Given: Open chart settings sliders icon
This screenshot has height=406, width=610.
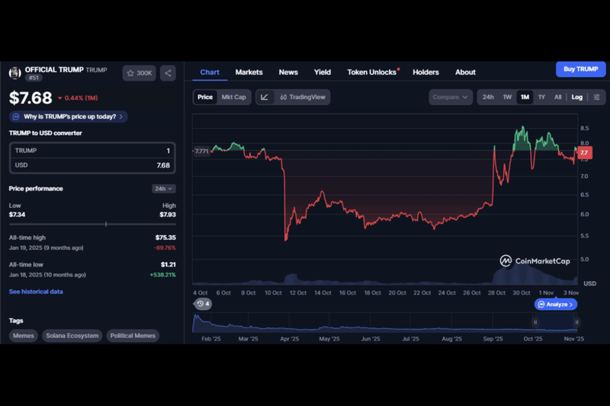Looking at the screenshot, I should [x=596, y=97].
